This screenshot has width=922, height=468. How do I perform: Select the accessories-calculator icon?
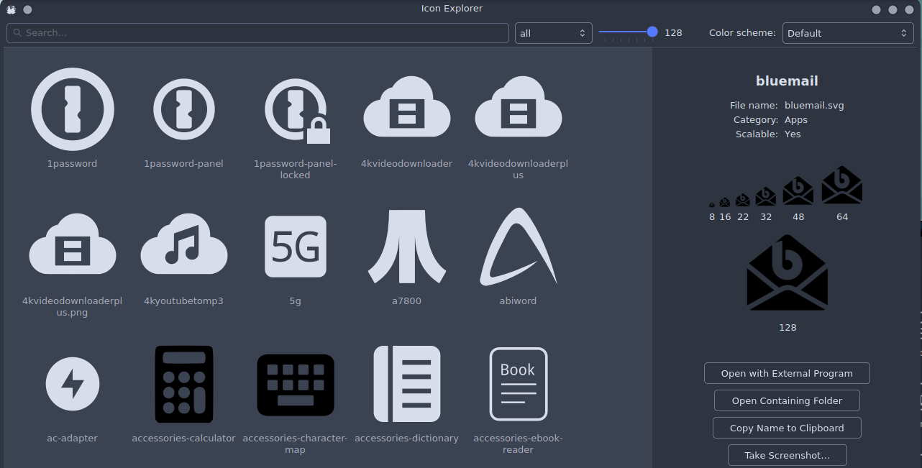(183, 384)
